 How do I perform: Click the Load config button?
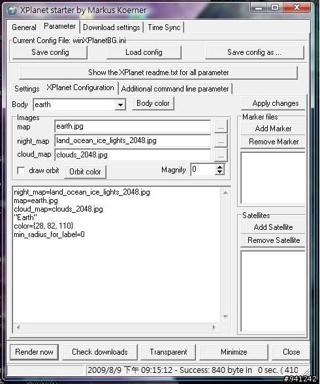[144, 52]
